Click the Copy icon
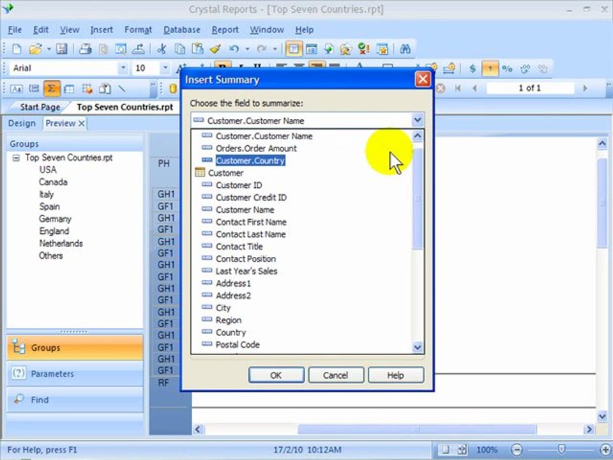 tap(180, 49)
